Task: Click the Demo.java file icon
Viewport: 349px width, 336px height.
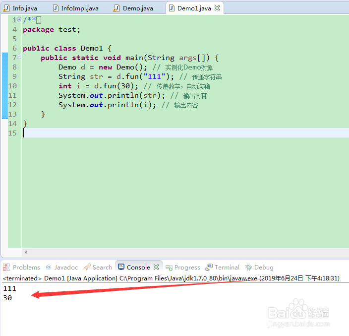Action: click(116, 8)
